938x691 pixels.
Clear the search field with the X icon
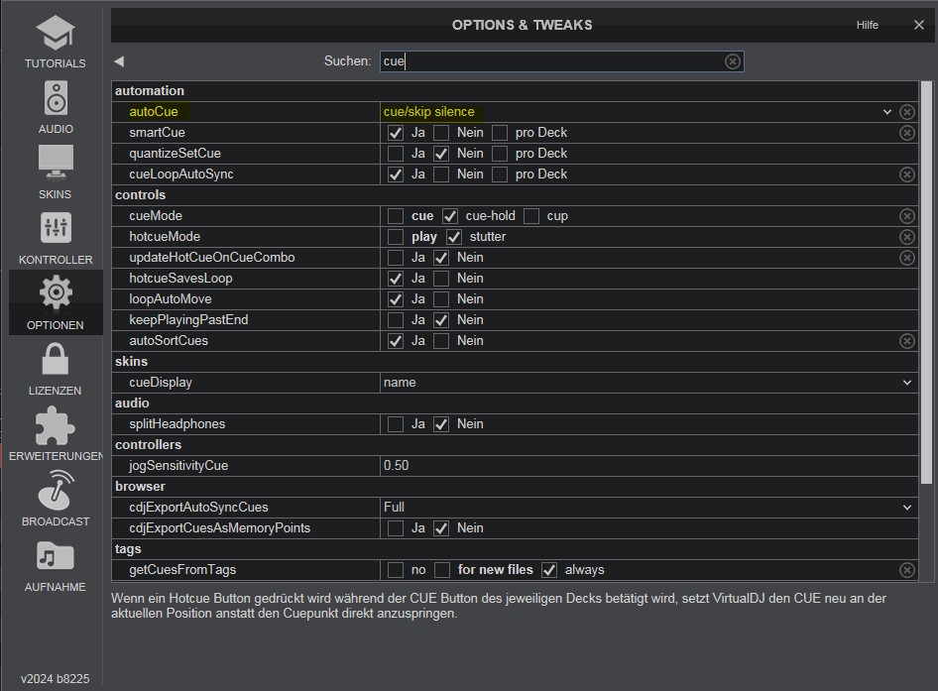732,61
